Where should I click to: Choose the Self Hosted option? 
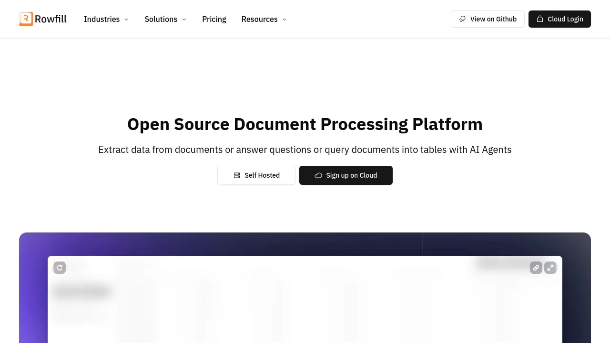(256, 175)
